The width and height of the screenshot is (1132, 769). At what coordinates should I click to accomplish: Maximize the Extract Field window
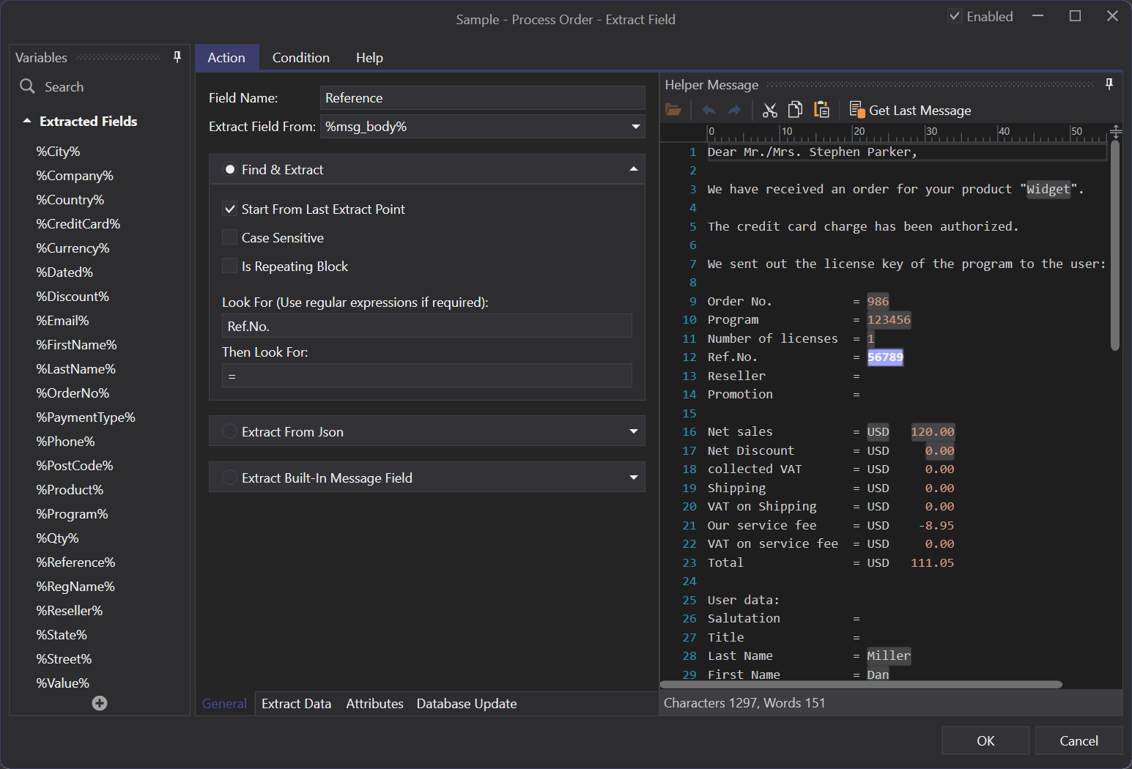click(1075, 16)
